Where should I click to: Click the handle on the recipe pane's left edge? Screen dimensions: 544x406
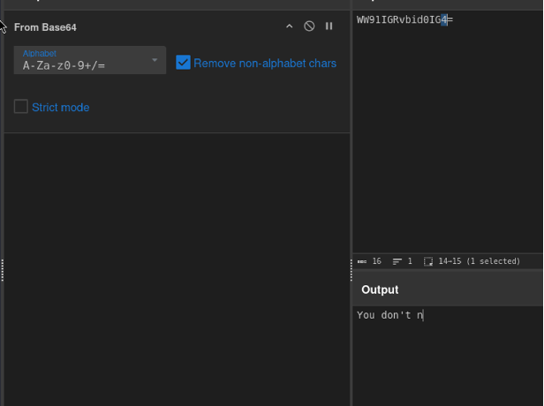click(3, 270)
